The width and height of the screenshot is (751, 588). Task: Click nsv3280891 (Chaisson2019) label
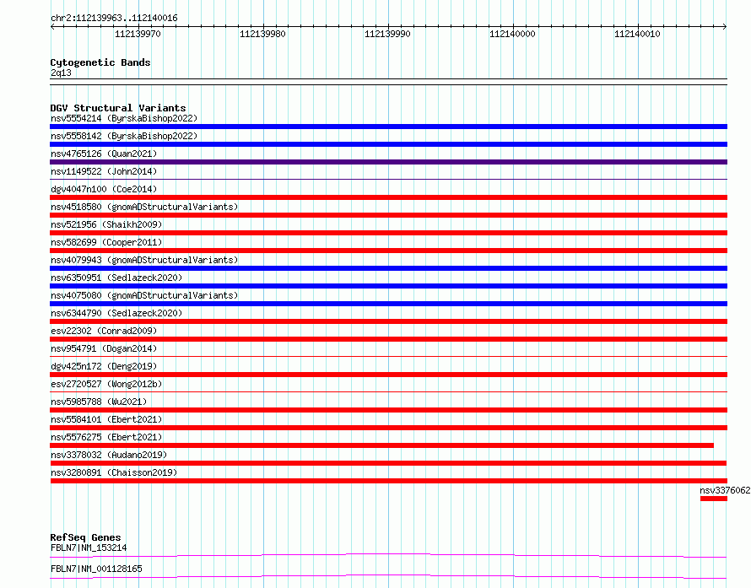(x=114, y=472)
